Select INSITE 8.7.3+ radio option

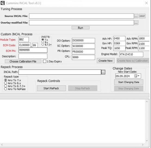click(x=43, y=45)
